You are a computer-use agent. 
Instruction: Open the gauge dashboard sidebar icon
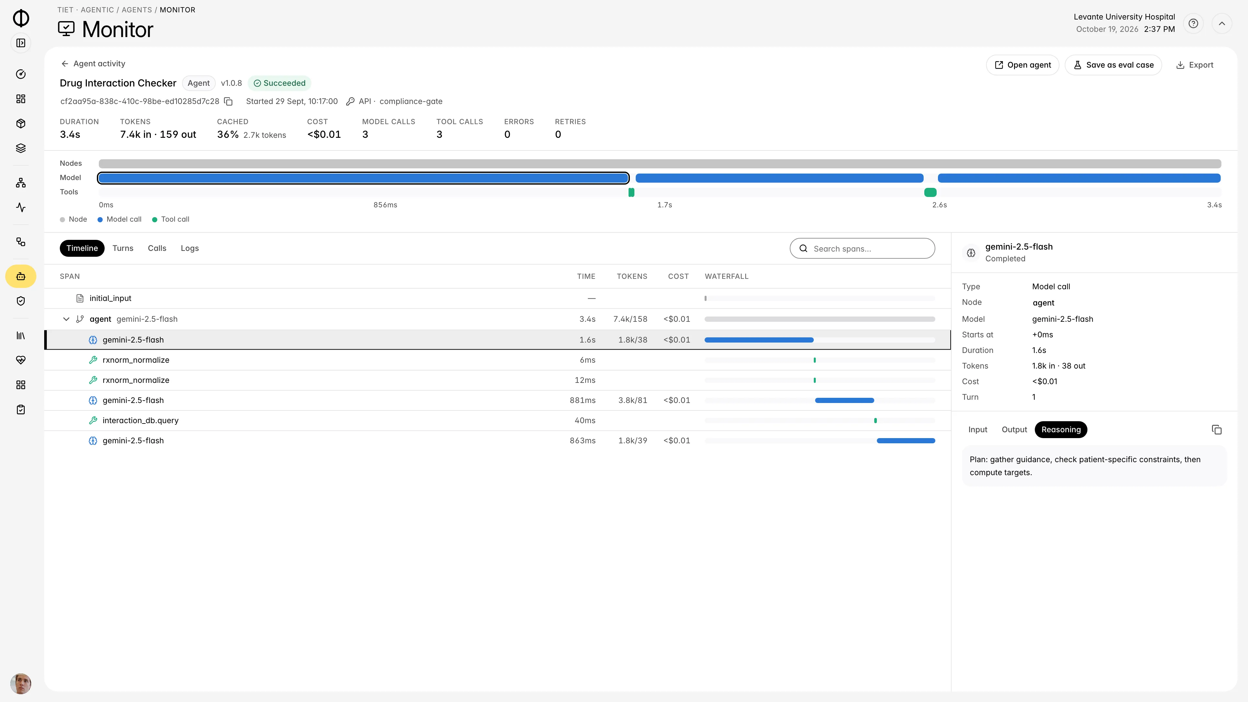[21, 74]
